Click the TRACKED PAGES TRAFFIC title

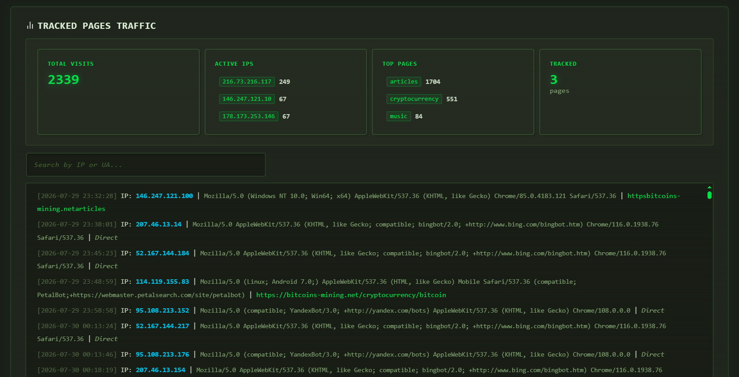point(97,26)
